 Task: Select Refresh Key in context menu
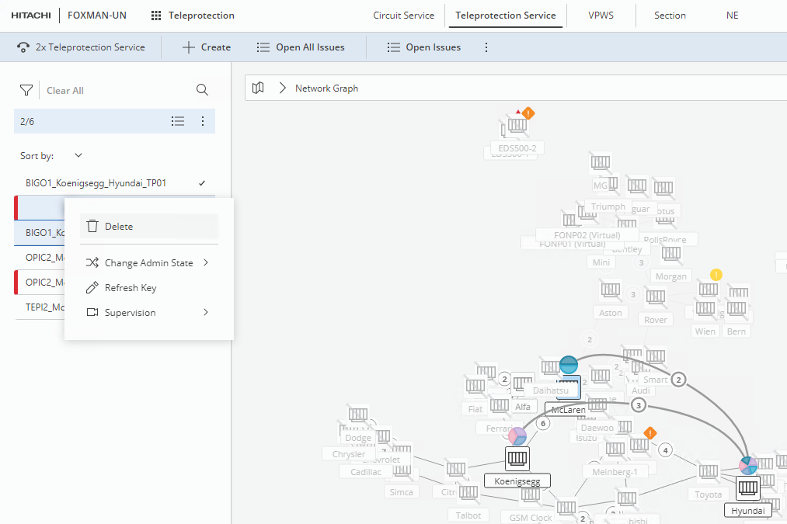(x=131, y=288)
